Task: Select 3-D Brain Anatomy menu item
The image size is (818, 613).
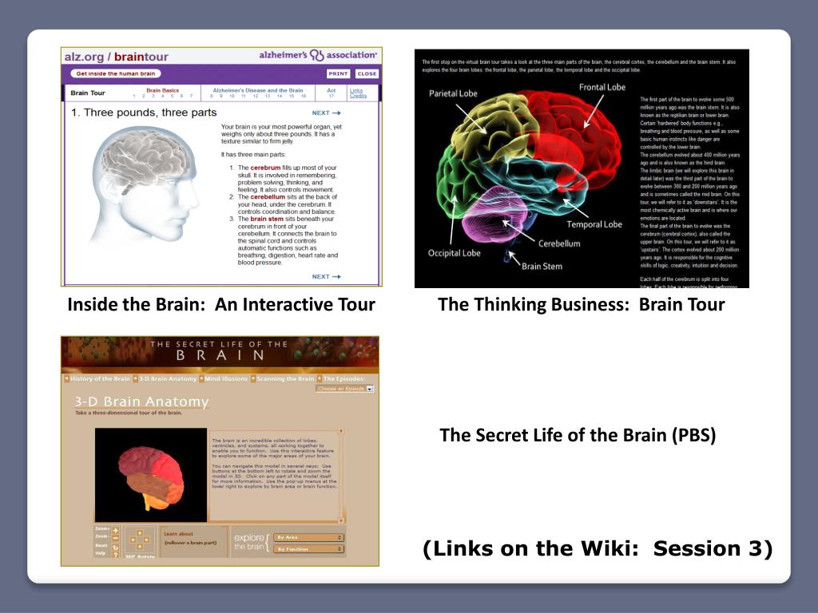Action: tap(168, 378)
